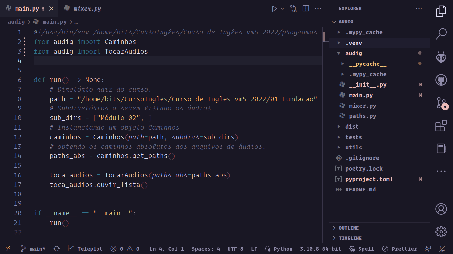Open main.py in explorer tree
The height and width of the screenshot is (254, 453).
click(379, 95)
